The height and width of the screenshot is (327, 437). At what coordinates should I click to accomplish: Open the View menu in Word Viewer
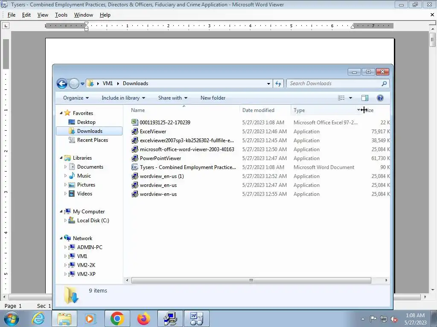click(43, 15)
